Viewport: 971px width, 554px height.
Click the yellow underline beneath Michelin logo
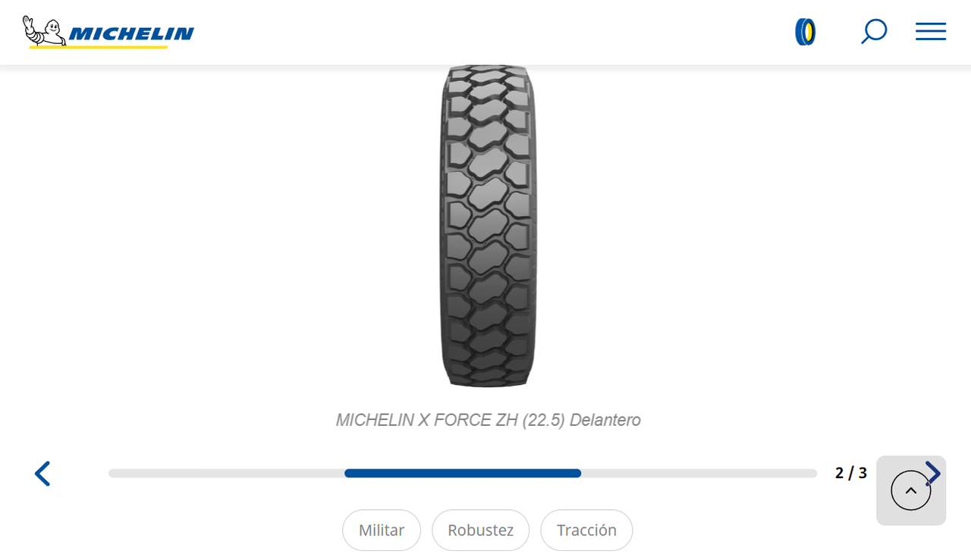pyautogui.click(x=99, y=47)
